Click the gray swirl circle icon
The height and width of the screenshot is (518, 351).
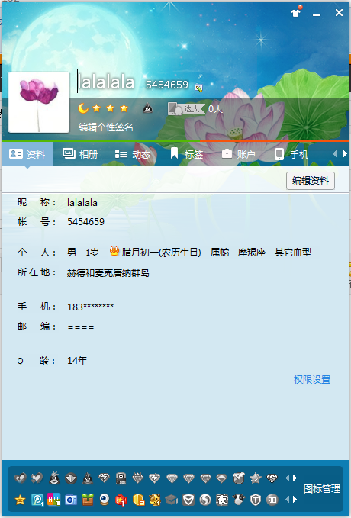[205, 500]
